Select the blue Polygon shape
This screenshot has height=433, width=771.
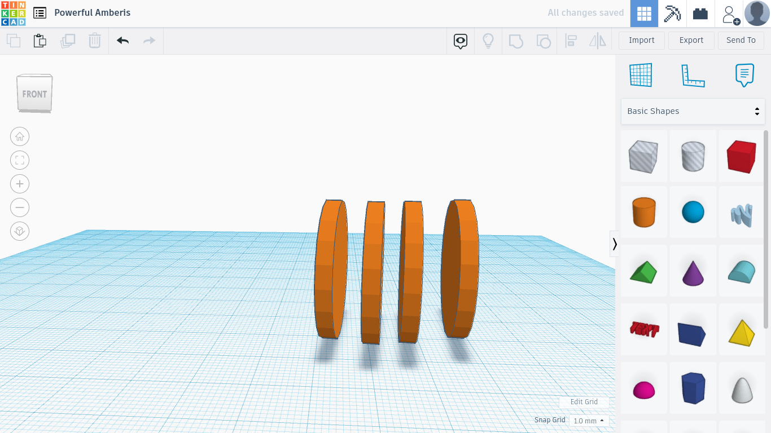(693, 388)
